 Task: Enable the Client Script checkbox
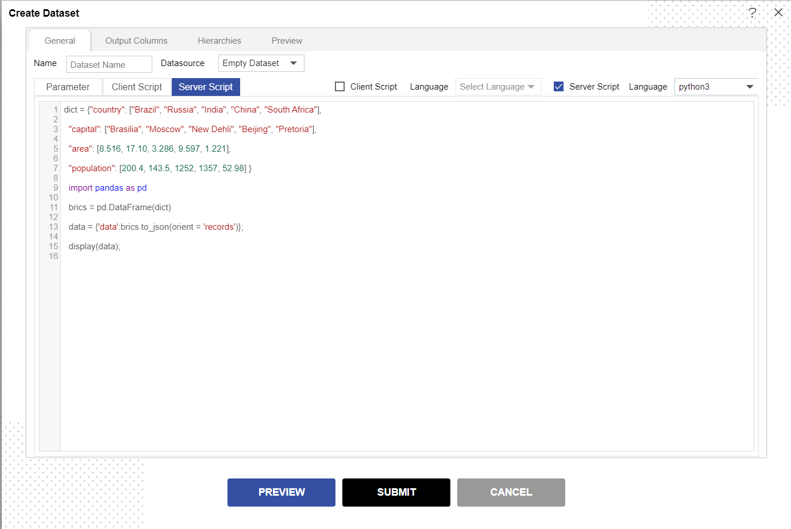[x=340, y=87]
